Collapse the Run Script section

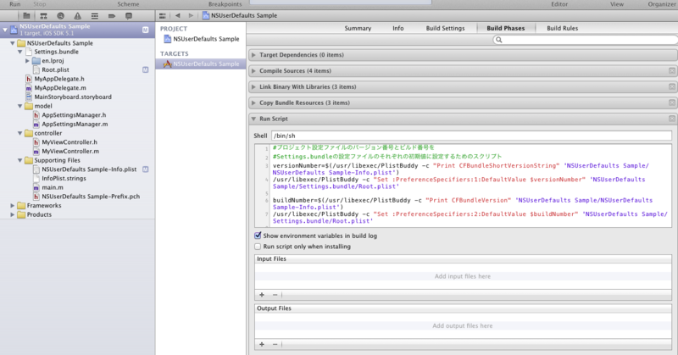(x=253, y=119)
